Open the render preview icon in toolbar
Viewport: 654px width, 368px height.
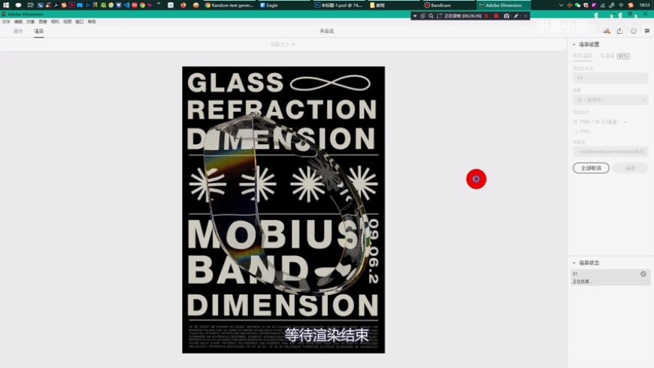point(607,32)
